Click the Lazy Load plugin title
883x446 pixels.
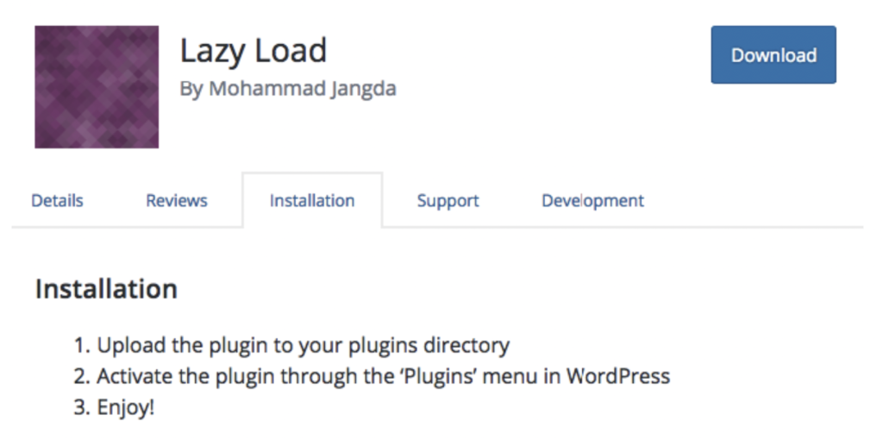[254, 52]
